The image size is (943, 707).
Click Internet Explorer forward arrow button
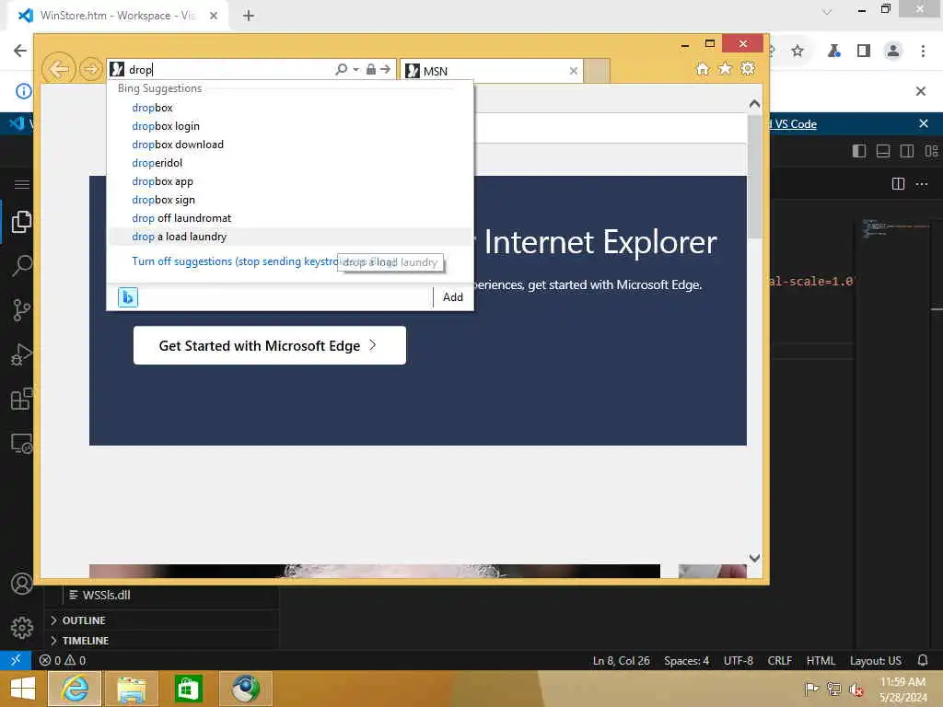click(91, 69)
